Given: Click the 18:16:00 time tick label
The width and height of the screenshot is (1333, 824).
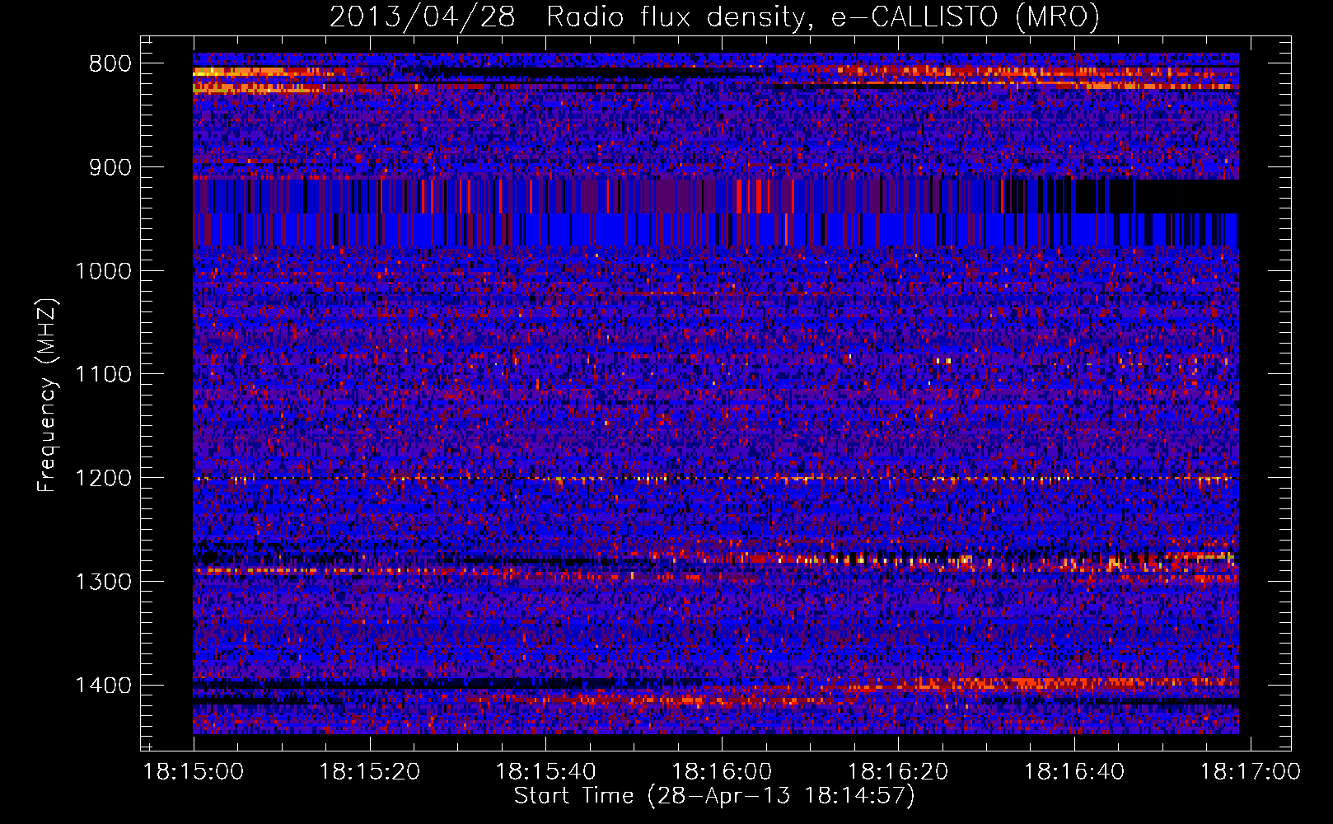Looking at the screenshot, I should pyautogui.click(x=722, y=772).
